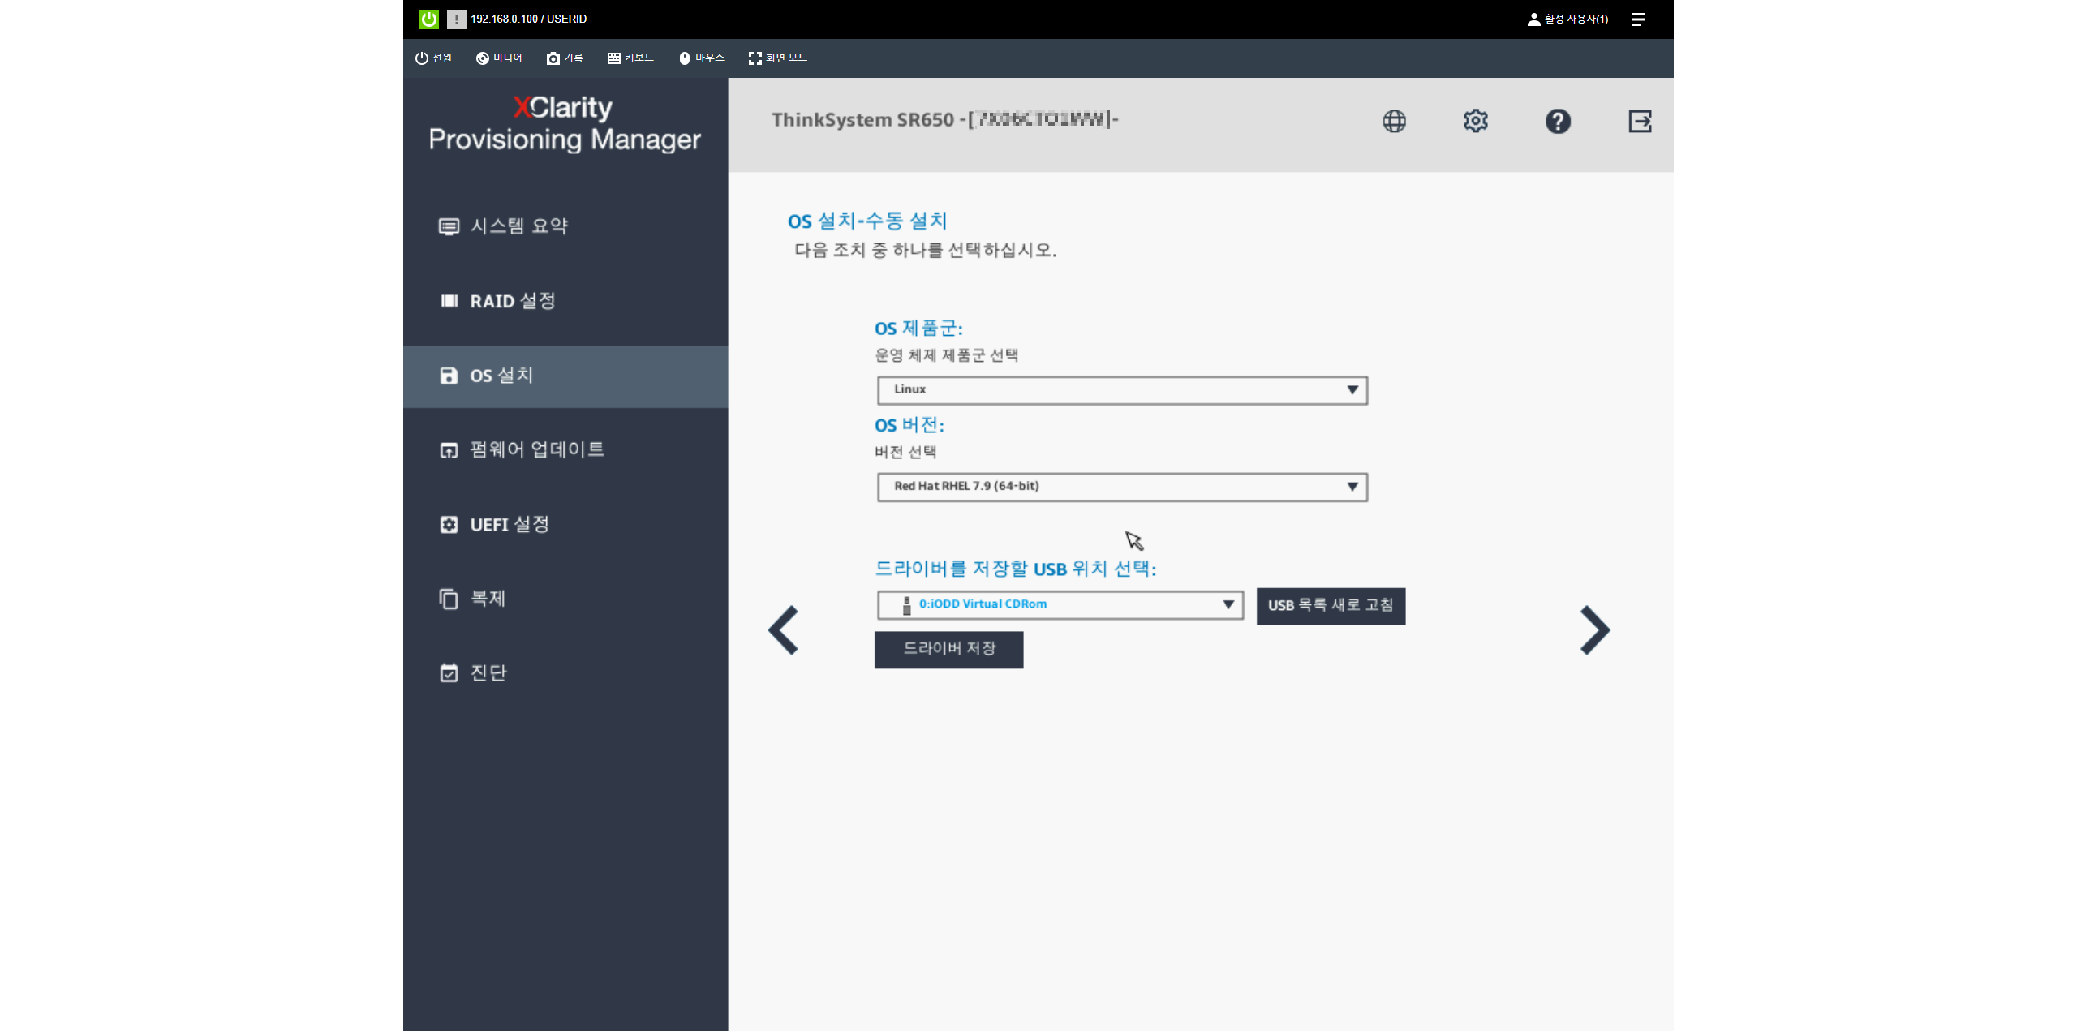Open the RAID 설정 sidebar item
The width and height of the screenshot is (2077, 1031).
click(x=512, y=301)
